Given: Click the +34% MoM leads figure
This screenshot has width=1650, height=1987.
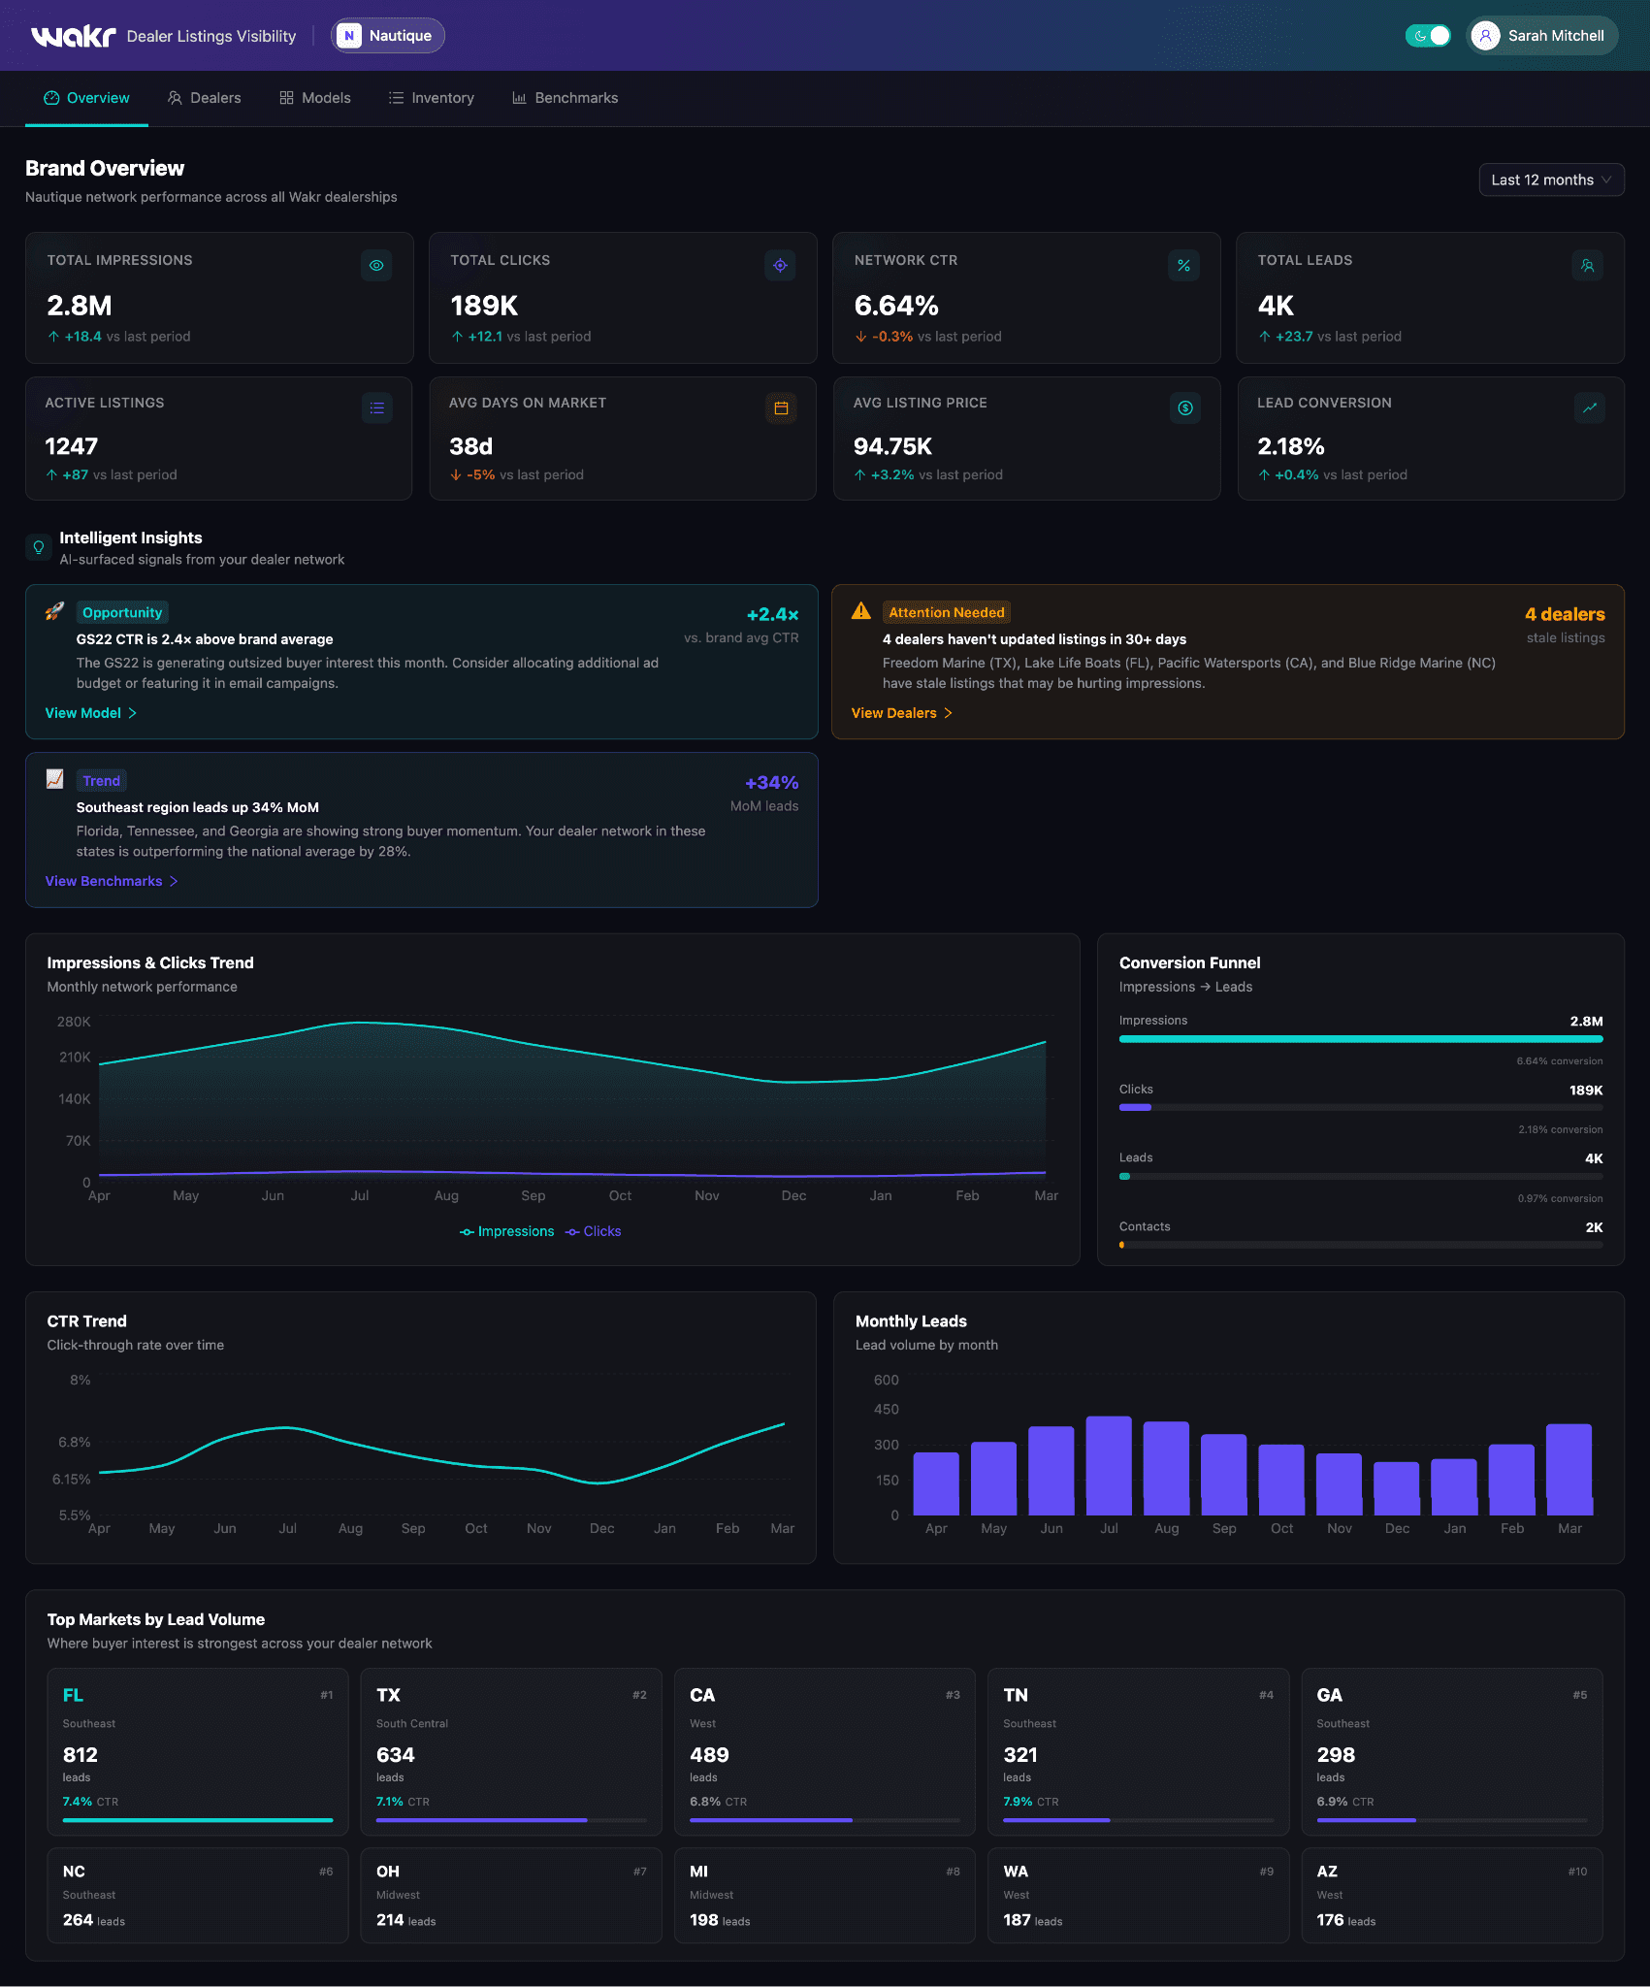Looking at the screenshot, I should pos(772,783).
